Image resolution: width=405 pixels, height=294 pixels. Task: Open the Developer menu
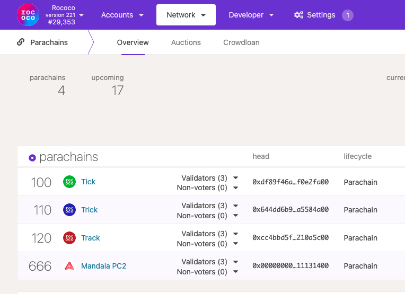[251, 15]
